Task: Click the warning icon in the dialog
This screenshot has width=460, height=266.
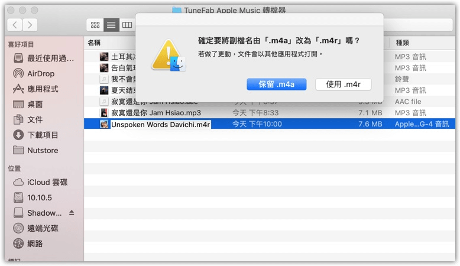Action: (x=169, y=56)
